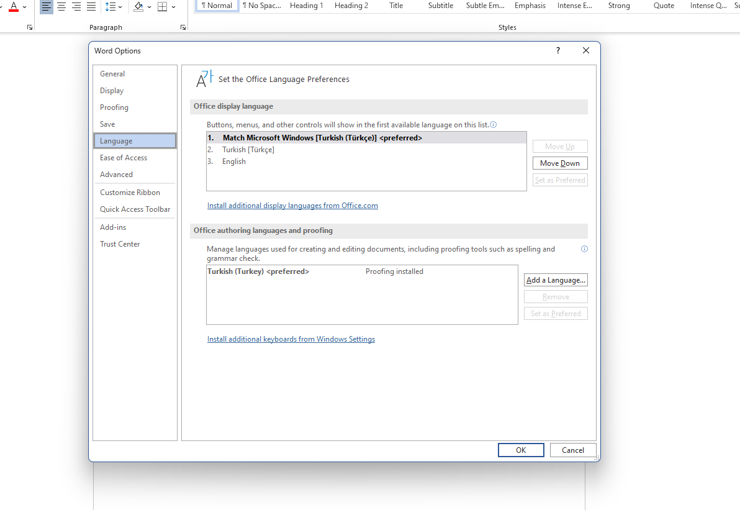The image size is (740, 510).
Task: Click the red Font Color icon
Action: [14, 7]
